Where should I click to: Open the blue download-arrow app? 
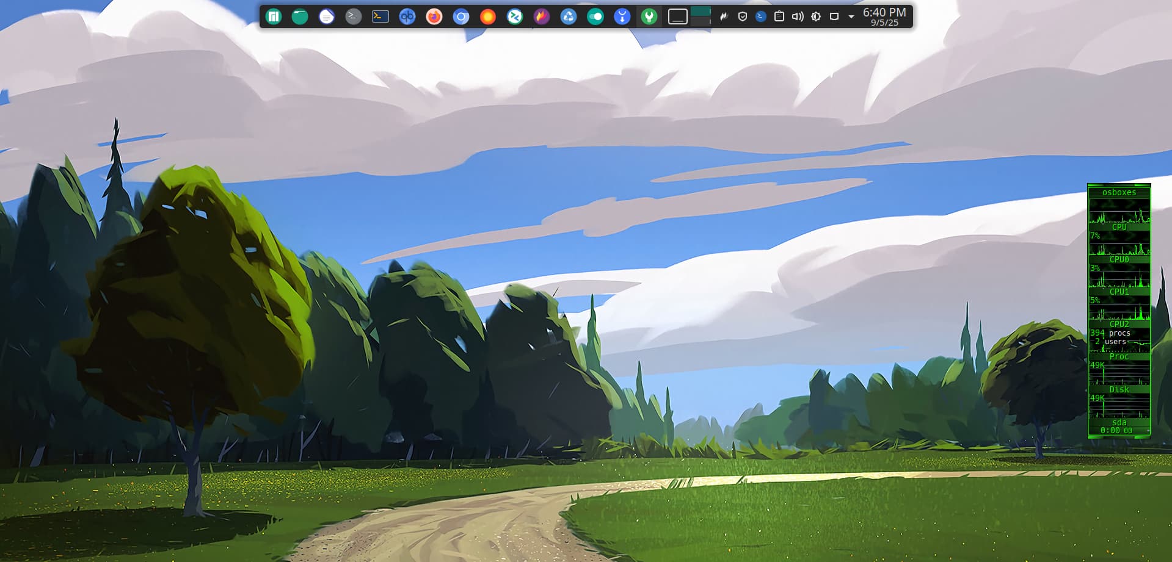click(622, 16)
